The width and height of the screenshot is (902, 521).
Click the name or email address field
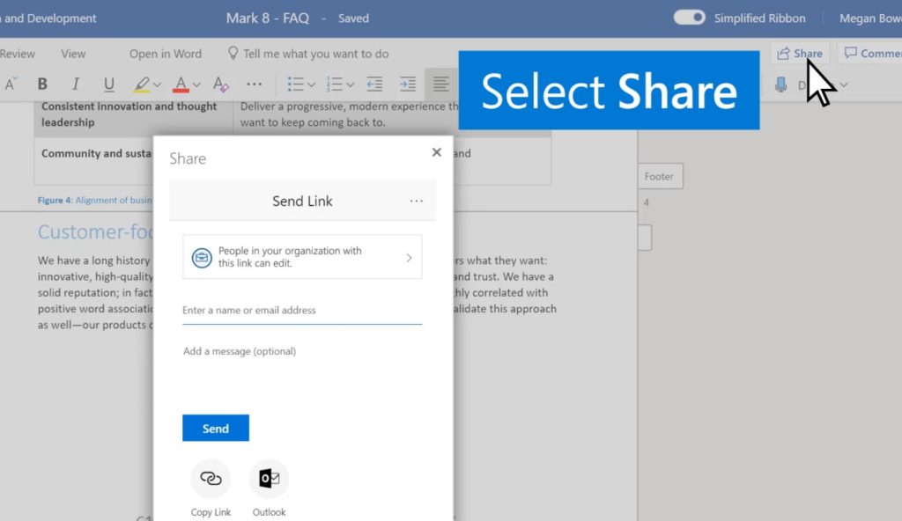pos(302,310)
